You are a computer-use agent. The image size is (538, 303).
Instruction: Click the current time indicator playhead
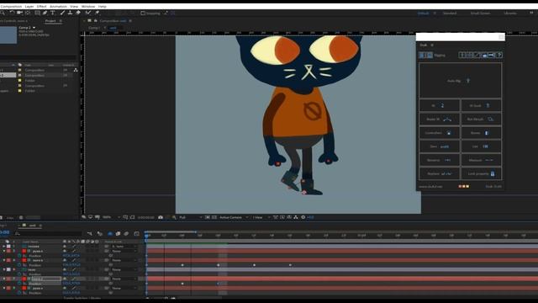coord(146,236)
